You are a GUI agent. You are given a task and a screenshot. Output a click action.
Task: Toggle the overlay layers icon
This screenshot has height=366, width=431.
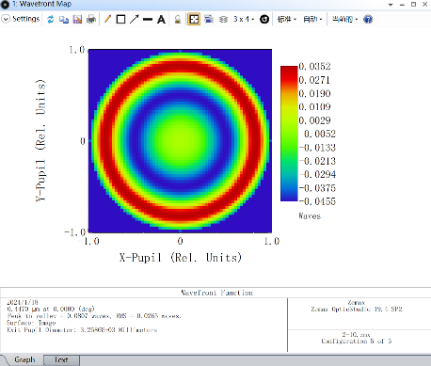223,20
